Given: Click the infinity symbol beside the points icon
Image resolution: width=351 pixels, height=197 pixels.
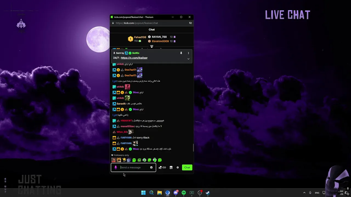Looking at the screenshot, I should [x=164, y=167].
